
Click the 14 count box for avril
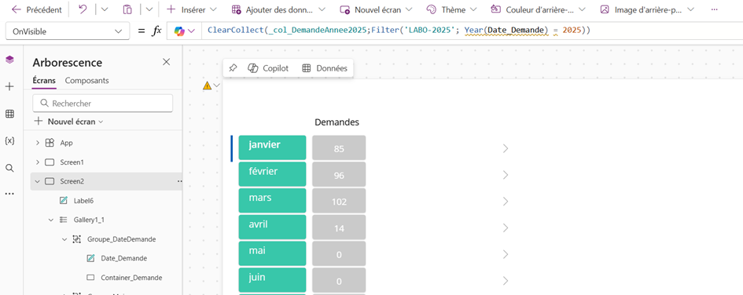coord(339,227)
